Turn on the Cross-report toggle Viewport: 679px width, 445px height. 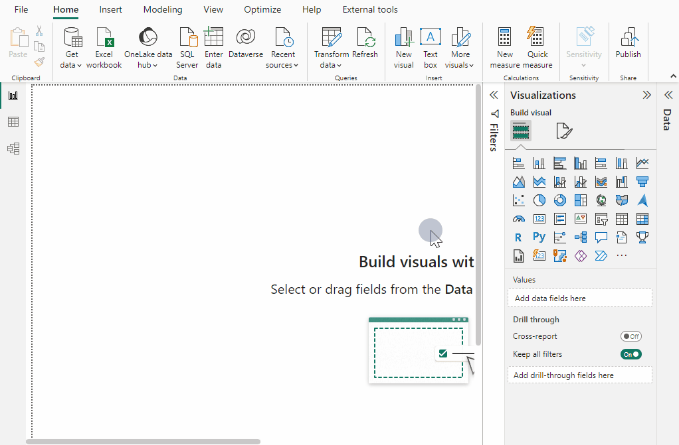point(630,336)
